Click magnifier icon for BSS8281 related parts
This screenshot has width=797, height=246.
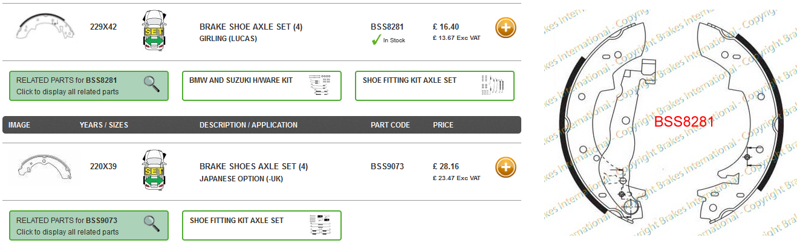[152, 84]
